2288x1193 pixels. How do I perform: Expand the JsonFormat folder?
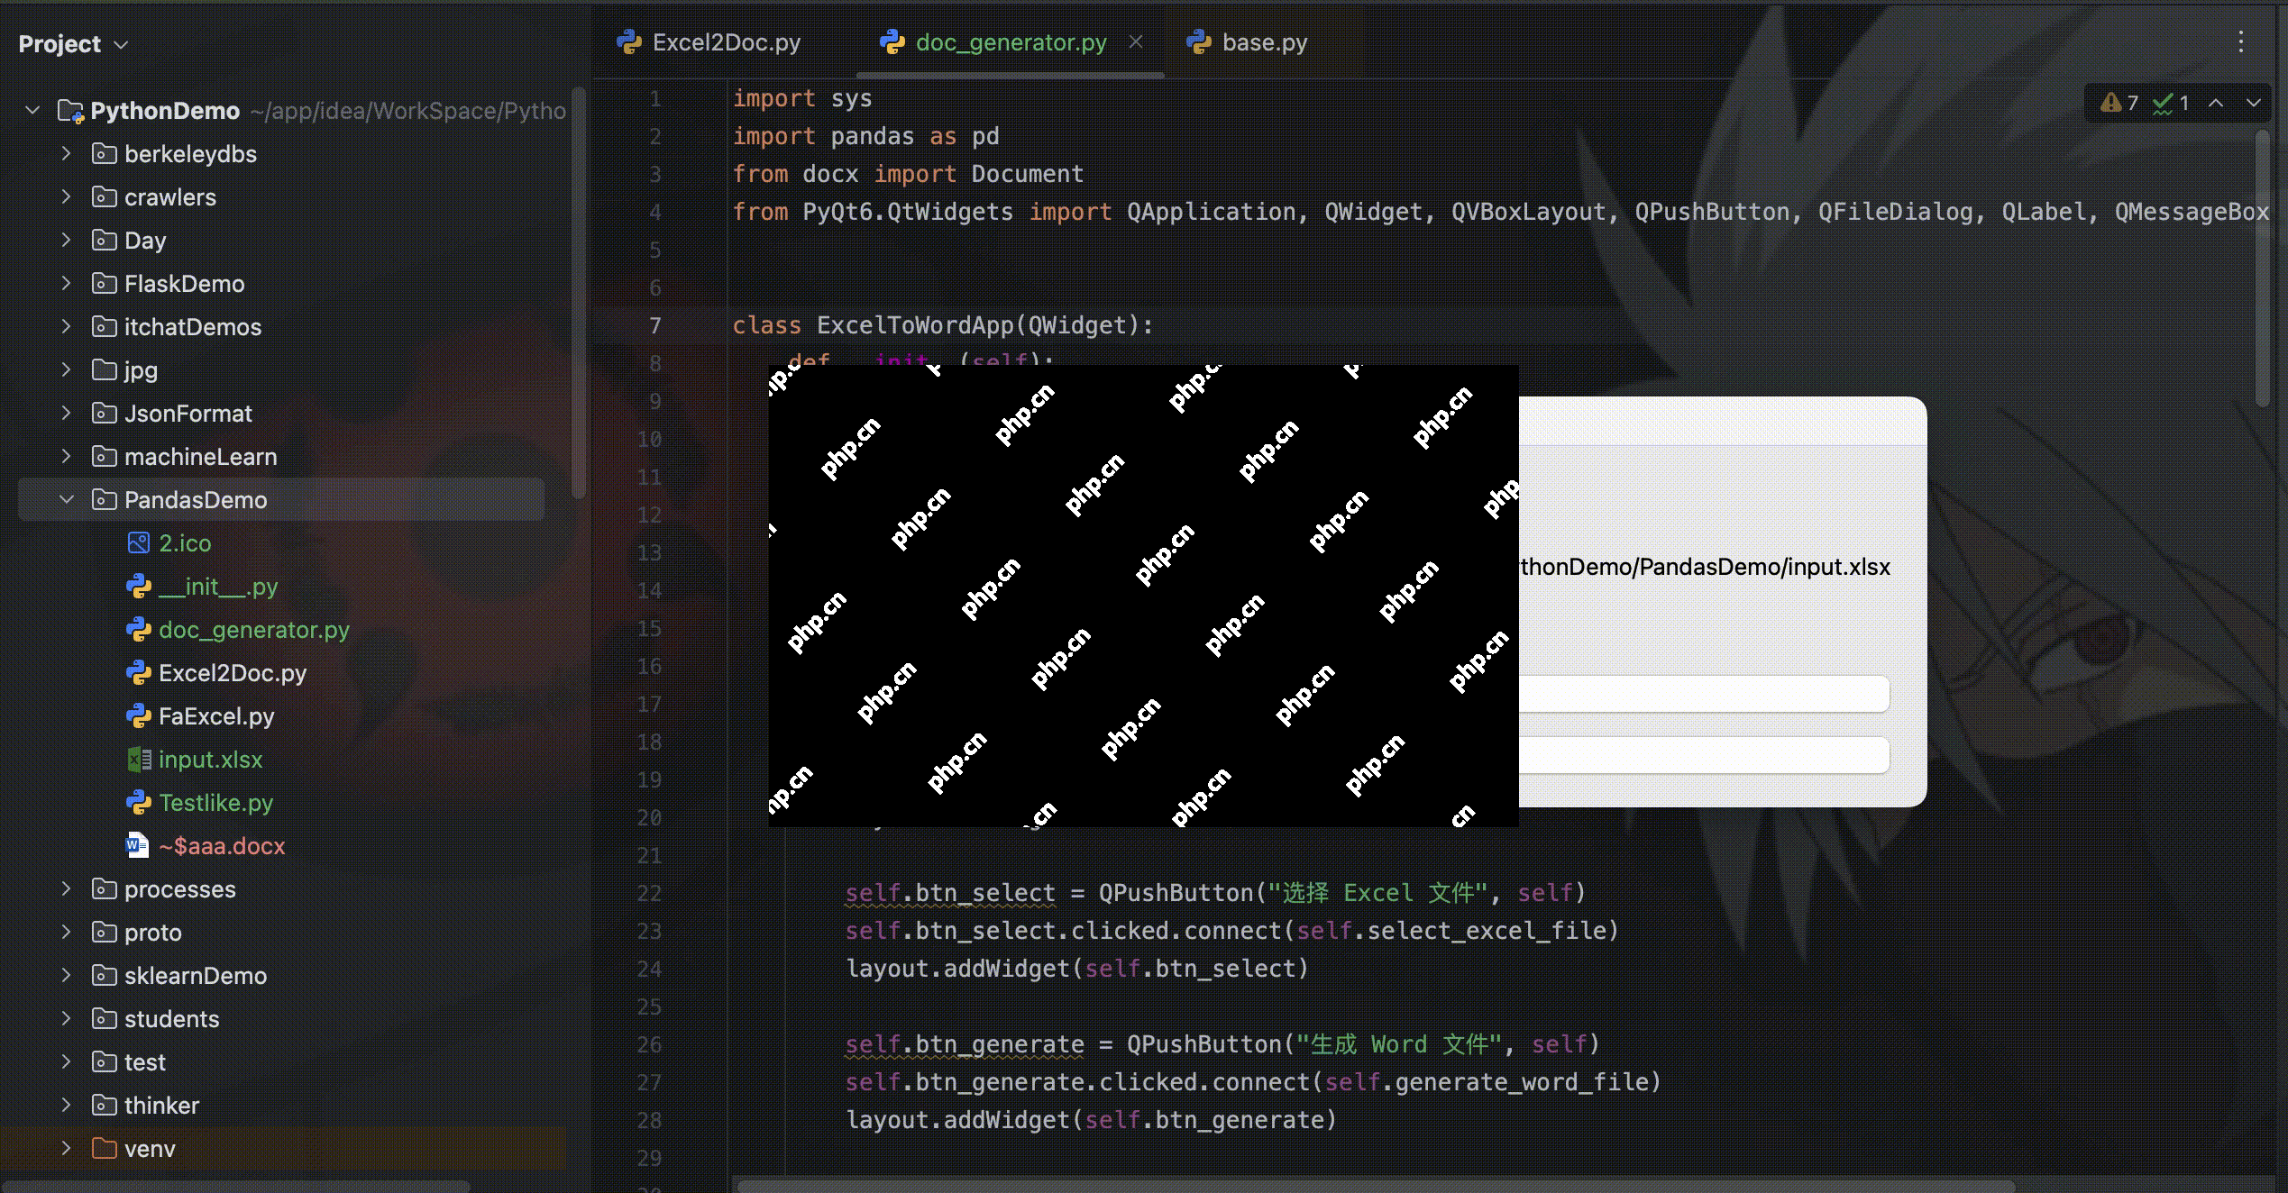(x=66, y=413)
